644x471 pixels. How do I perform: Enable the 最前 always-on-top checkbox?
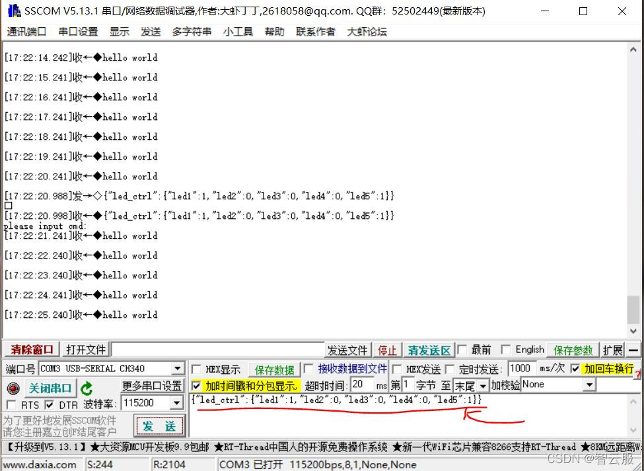(x=462, y=350)
